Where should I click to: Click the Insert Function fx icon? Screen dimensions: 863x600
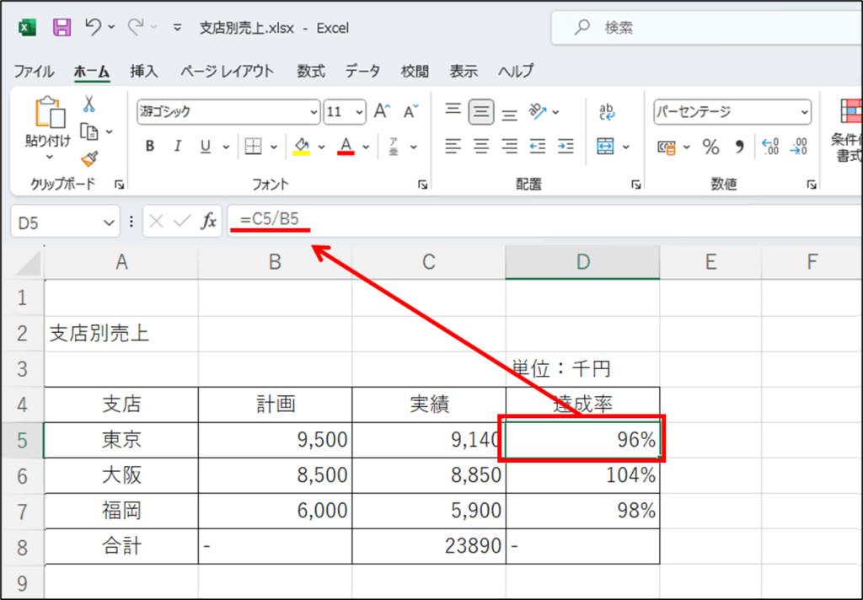tap(208, 222)
